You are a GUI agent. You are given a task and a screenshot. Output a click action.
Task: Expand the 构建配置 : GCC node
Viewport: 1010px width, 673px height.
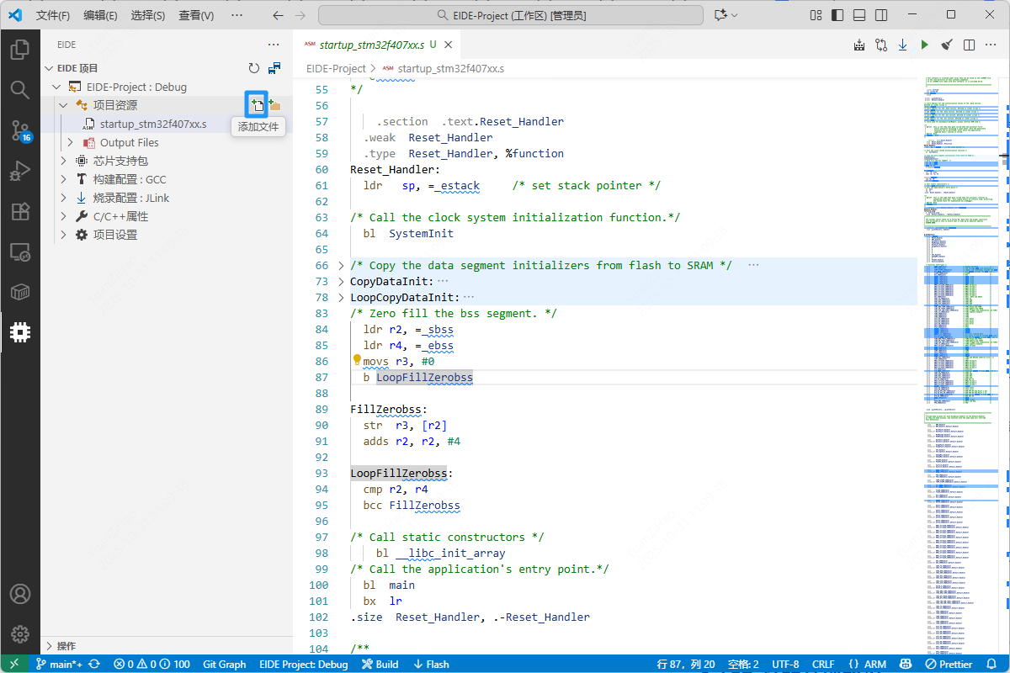coord(64,179)
